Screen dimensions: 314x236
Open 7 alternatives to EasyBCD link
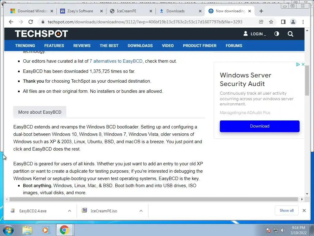point(117,61)
